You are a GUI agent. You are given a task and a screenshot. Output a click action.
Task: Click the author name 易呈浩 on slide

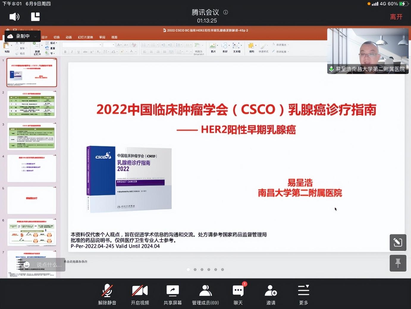click(300, 182)
